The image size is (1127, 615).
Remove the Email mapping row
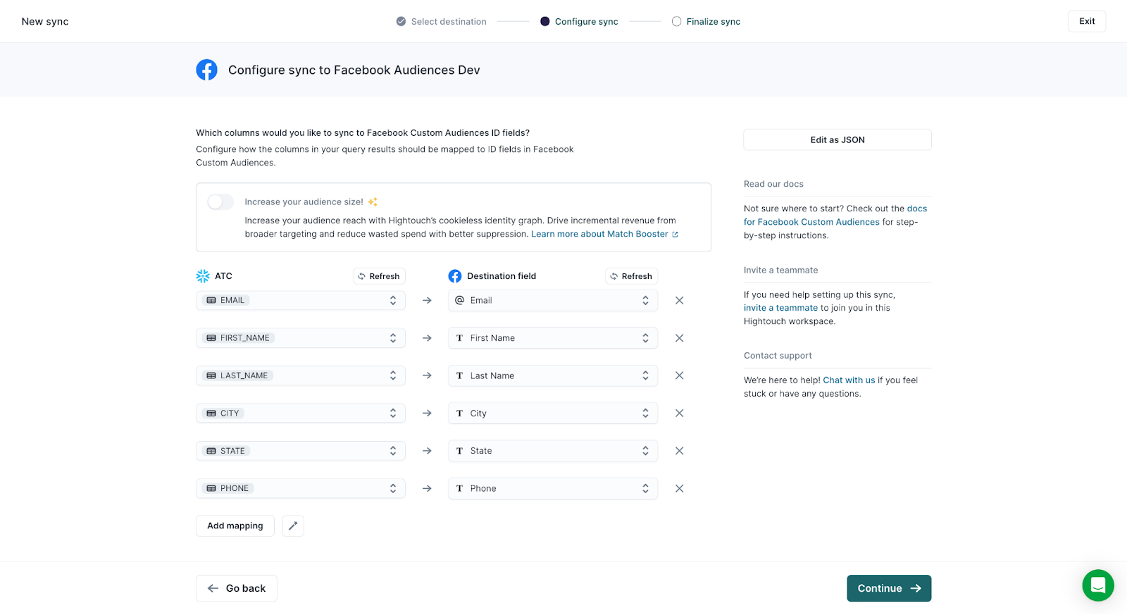(x=679, y=300)
